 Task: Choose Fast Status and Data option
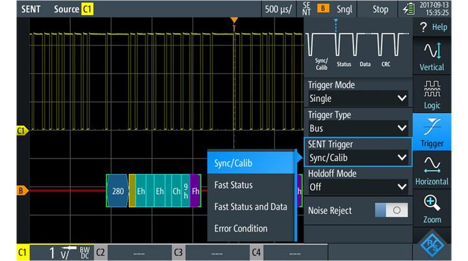click(251, 206)
